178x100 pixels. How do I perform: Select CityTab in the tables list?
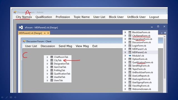coord(58,61)
